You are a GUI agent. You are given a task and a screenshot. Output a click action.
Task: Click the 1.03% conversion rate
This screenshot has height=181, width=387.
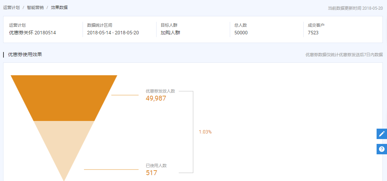point(205,132)
